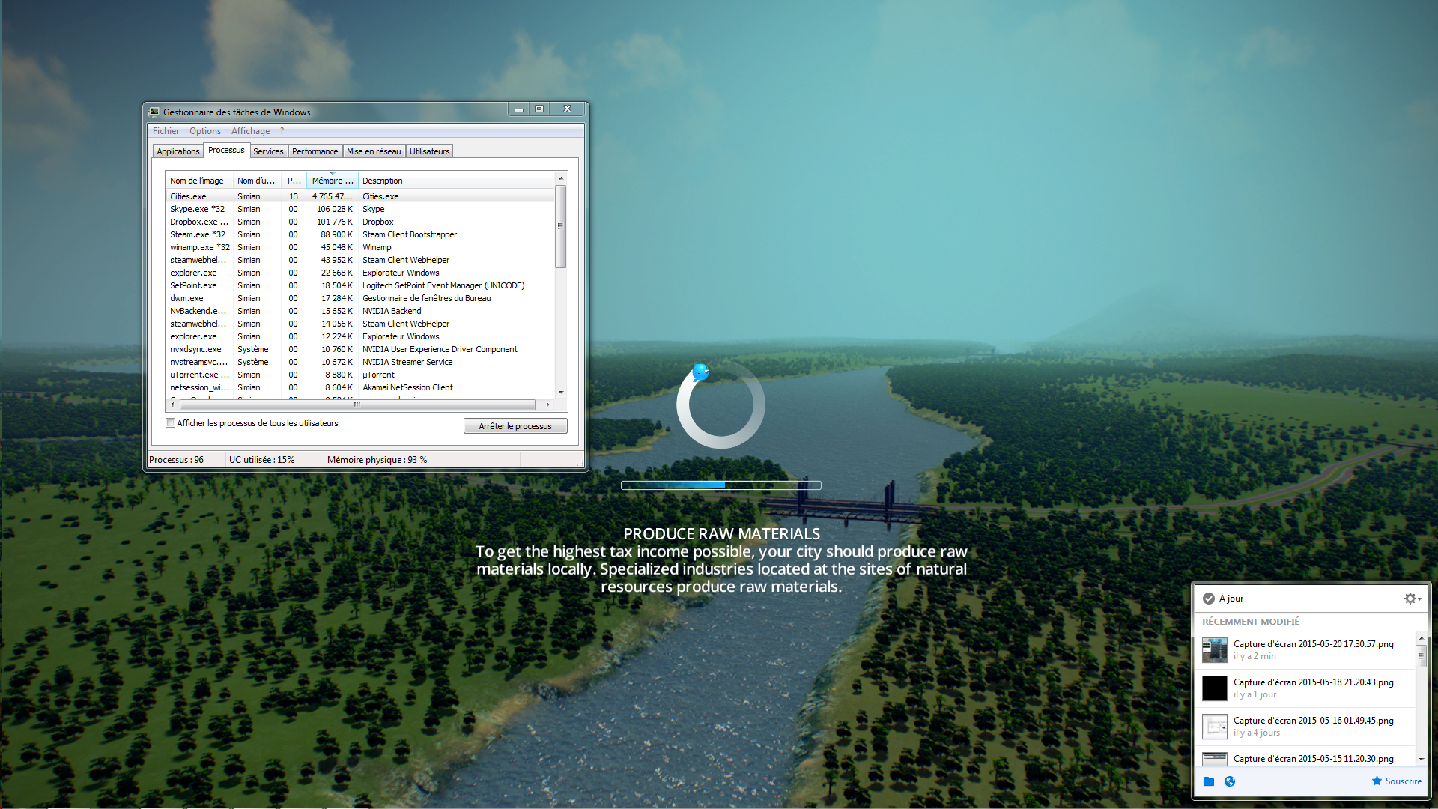Click Arrêter le processus button
Image resolution: width=1438 pixels, height=809 pixels.
point(515,426)
